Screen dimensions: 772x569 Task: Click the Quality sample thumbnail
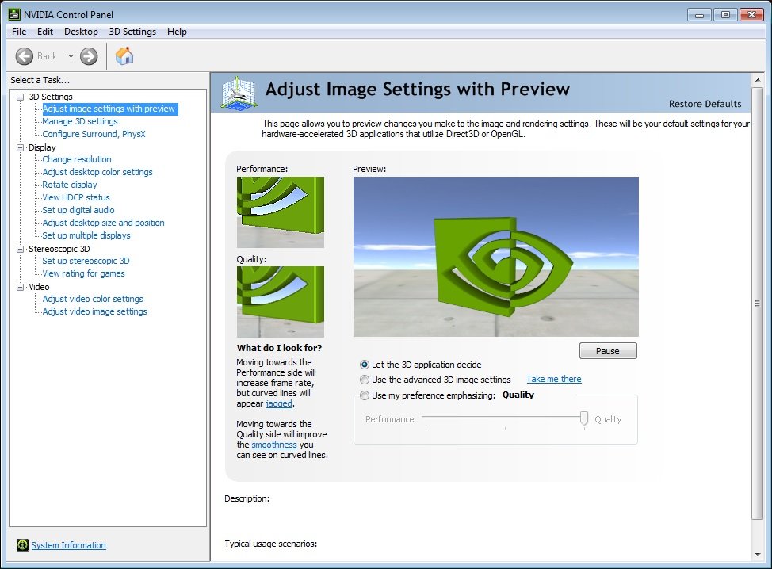280,302
